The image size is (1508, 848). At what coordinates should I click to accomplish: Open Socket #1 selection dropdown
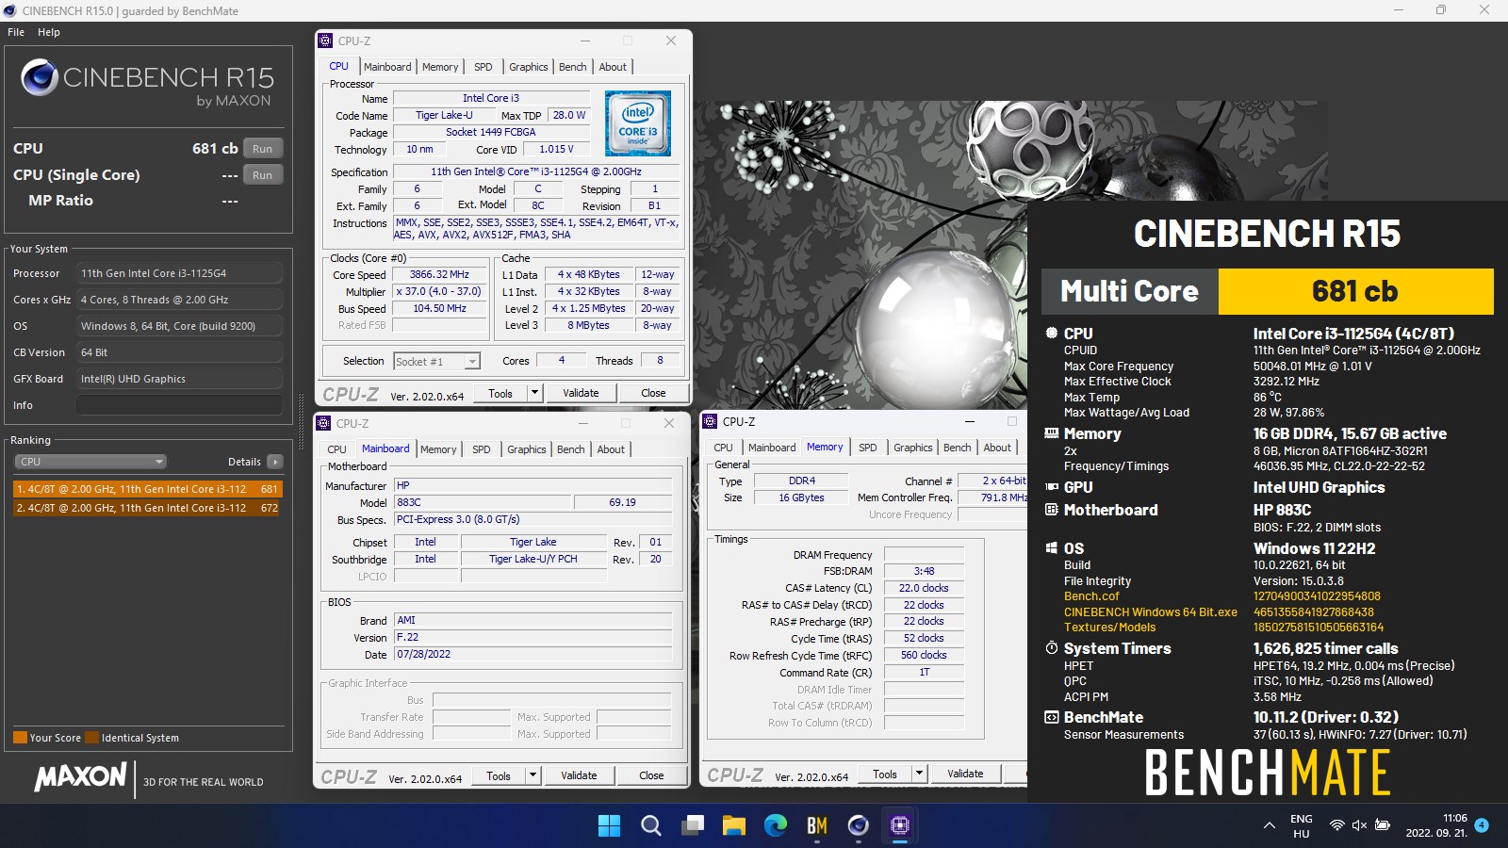point(437,361)
